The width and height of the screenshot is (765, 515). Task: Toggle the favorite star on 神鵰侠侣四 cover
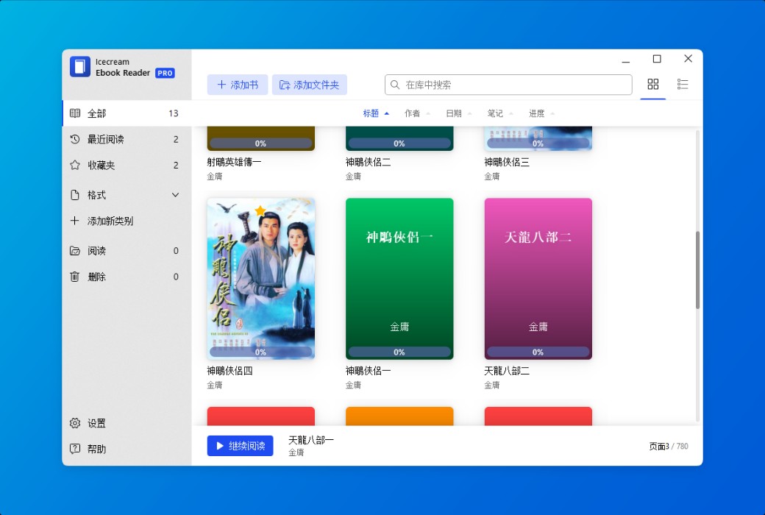coord(260,208)
